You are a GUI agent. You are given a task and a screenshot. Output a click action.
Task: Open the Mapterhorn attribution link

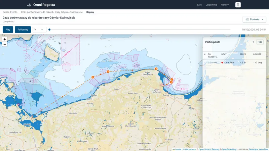coord(190,149)
